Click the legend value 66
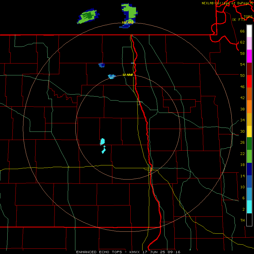Screen dimensions: 254x254 pyautogui.click(x=242, y=31)
